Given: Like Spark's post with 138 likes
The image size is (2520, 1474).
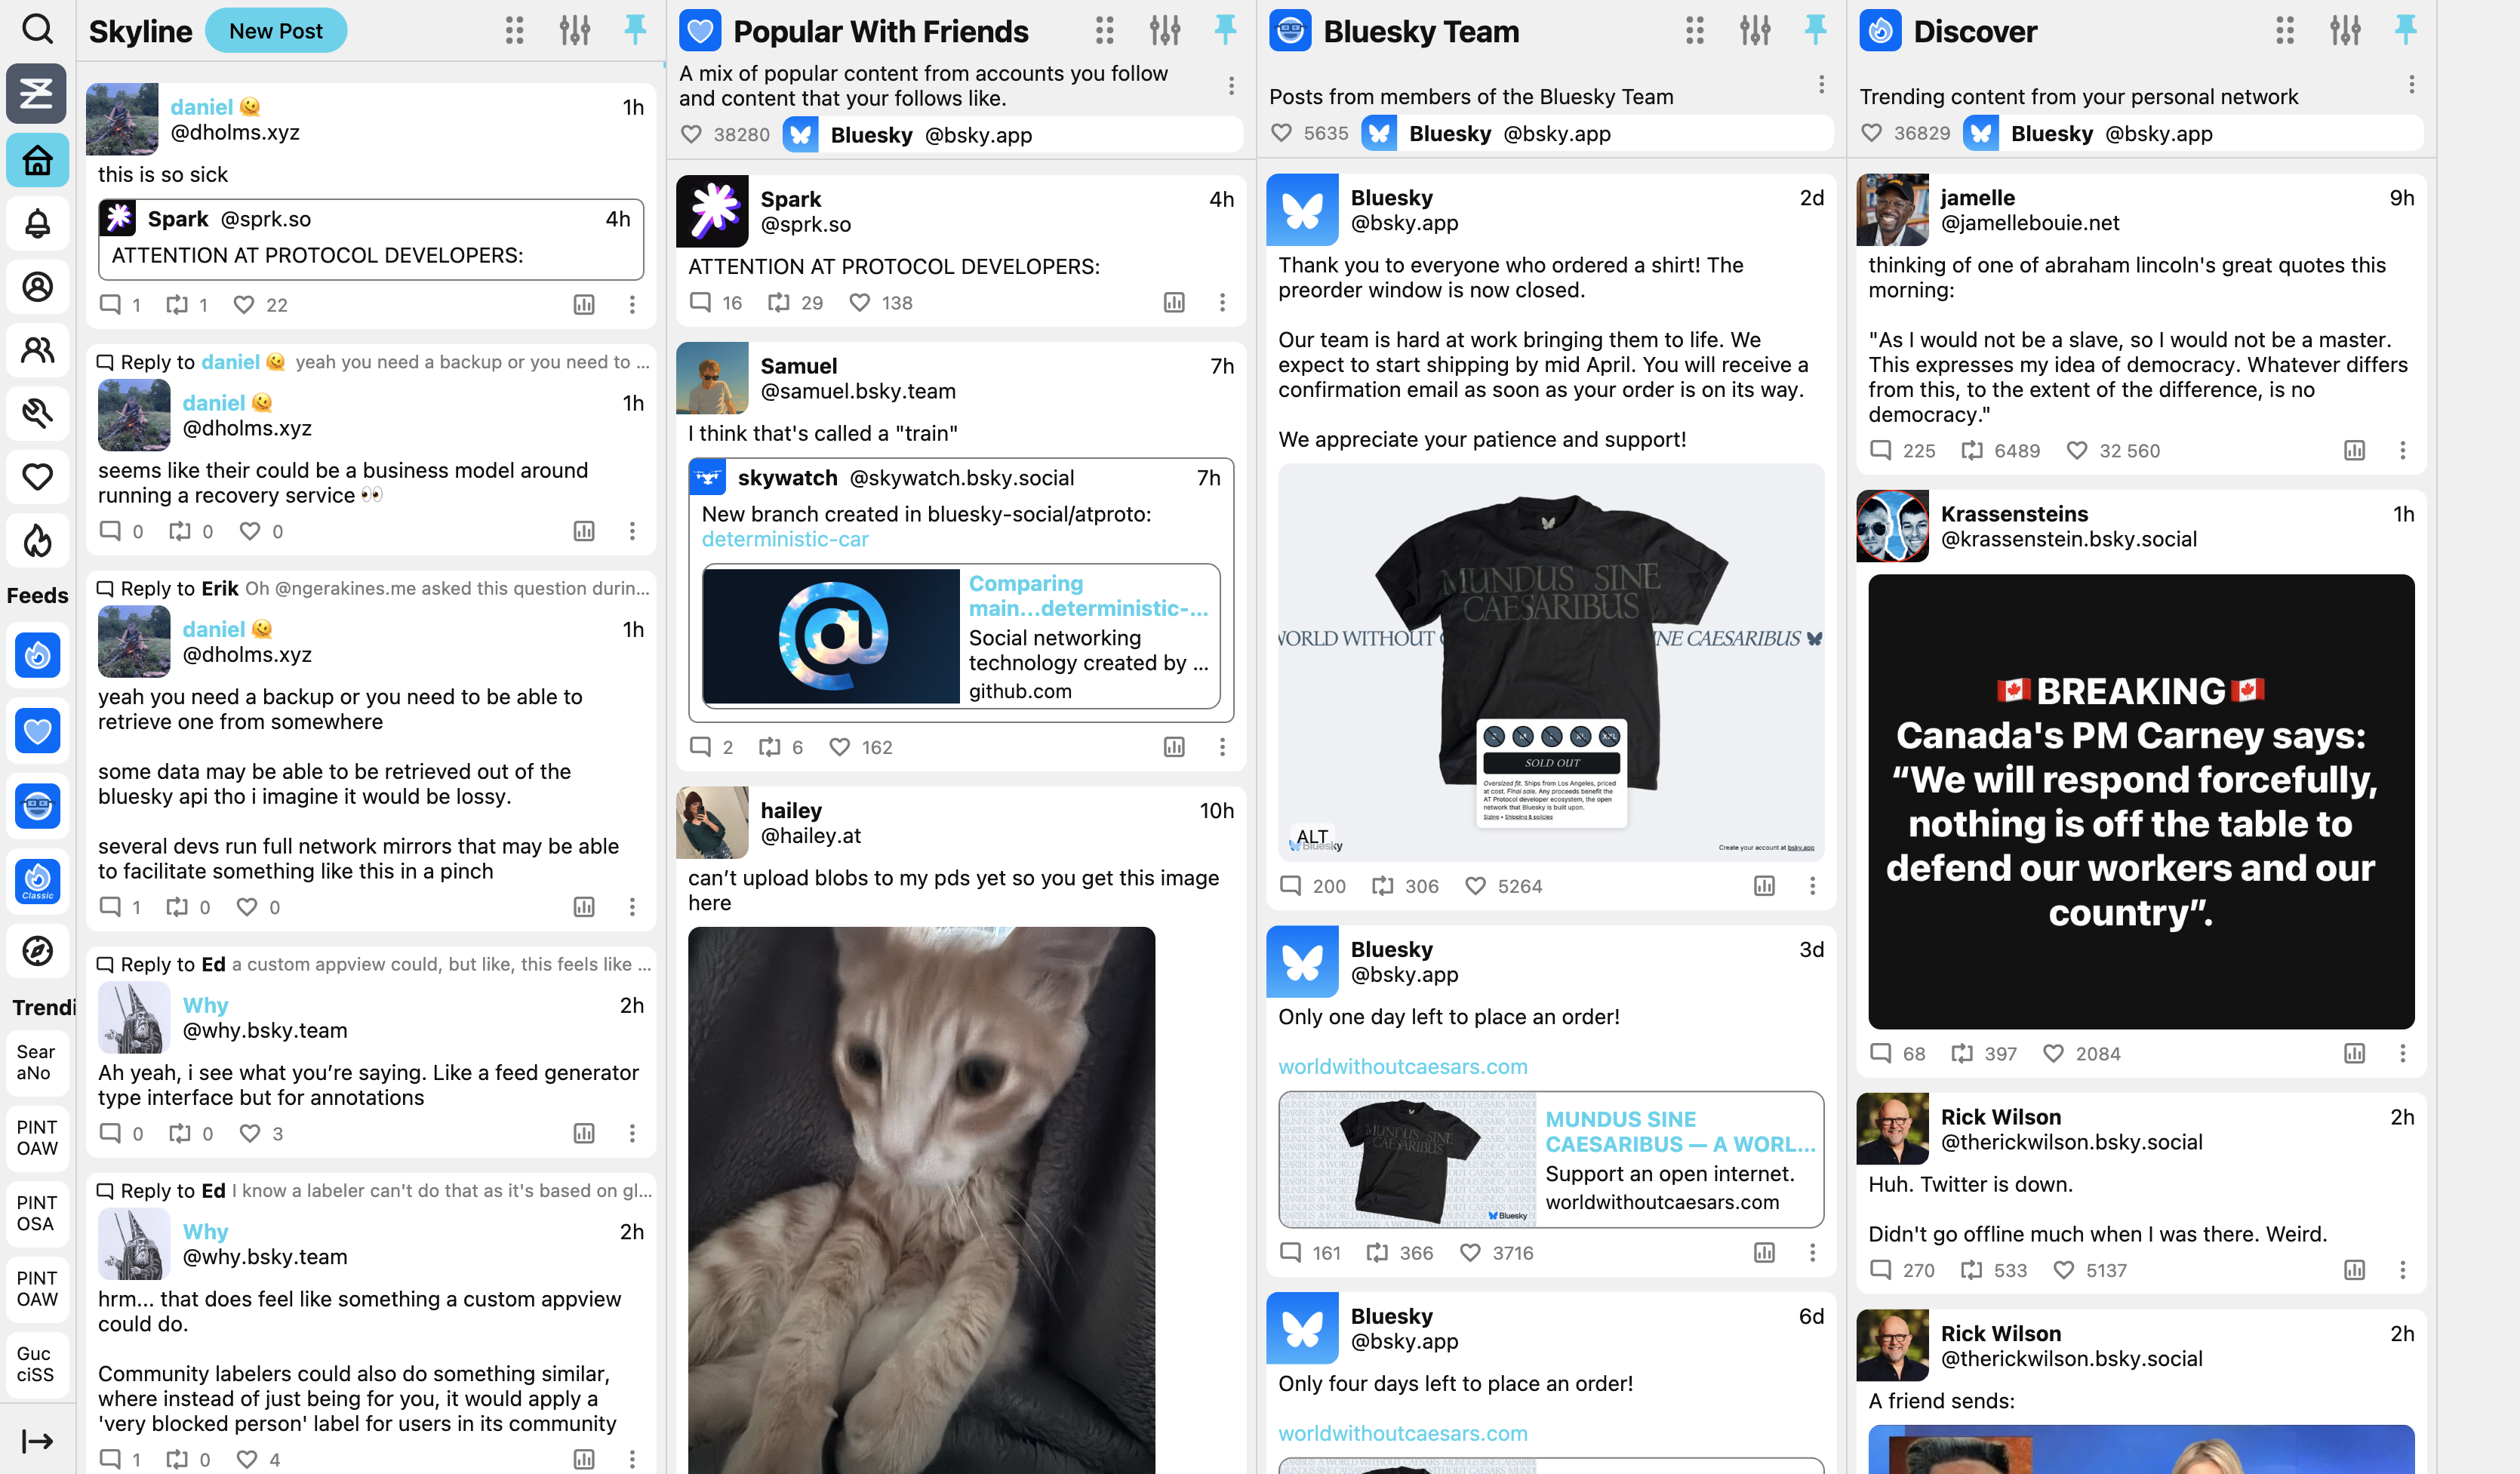Looking at the screenshot, I should click(859, 302).
